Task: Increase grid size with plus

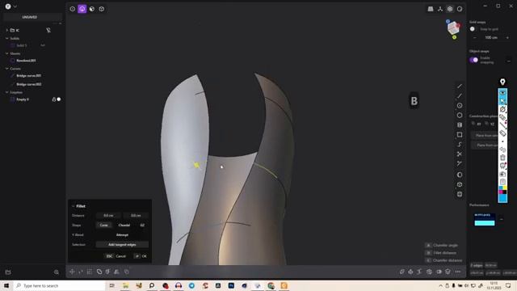Action: coord(507,38)
